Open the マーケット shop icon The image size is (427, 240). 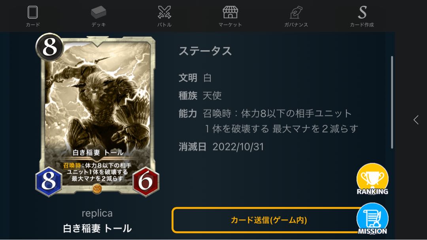[231, 13]
